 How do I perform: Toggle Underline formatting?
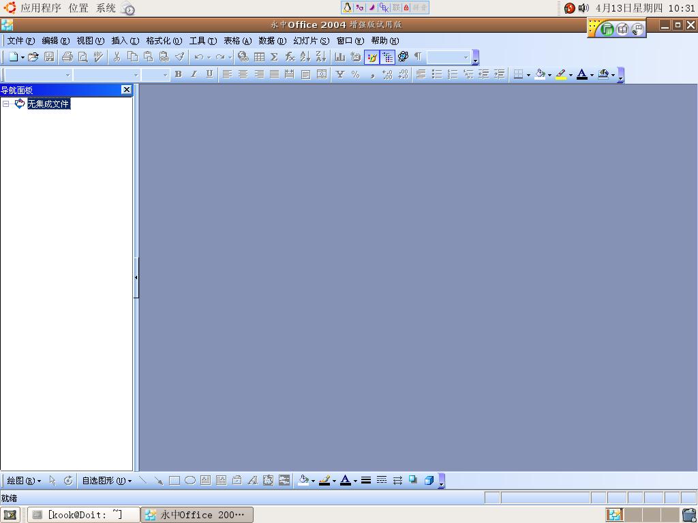209,75
